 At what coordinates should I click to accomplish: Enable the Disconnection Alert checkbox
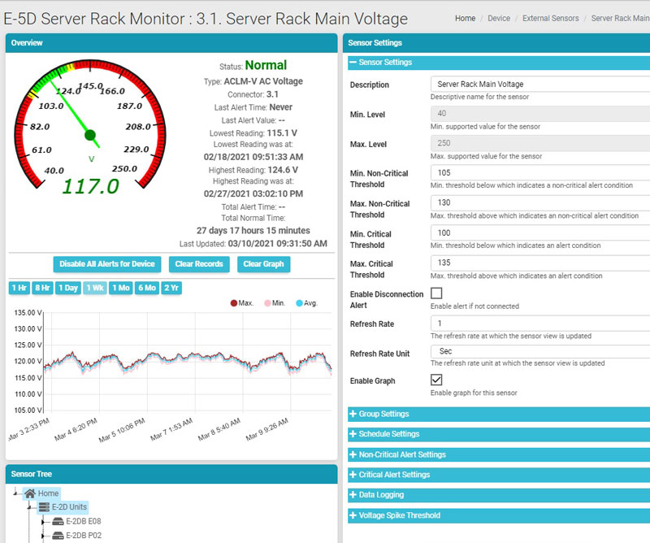pos(436,293)
